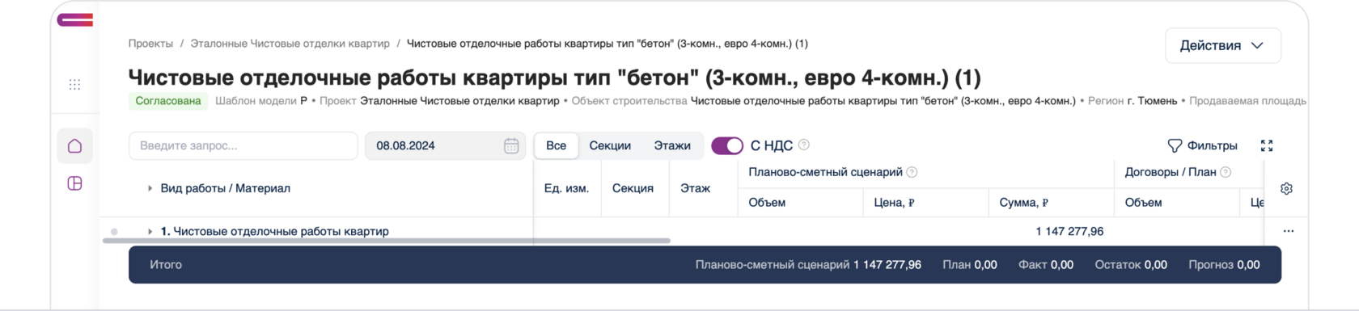The height and width of the screenshot is (311, 1359).
Task: Select the row indicator dot for row 1
Action: pos(114,232)
